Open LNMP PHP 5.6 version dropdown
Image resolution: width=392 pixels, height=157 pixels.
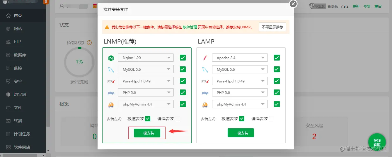146,92
